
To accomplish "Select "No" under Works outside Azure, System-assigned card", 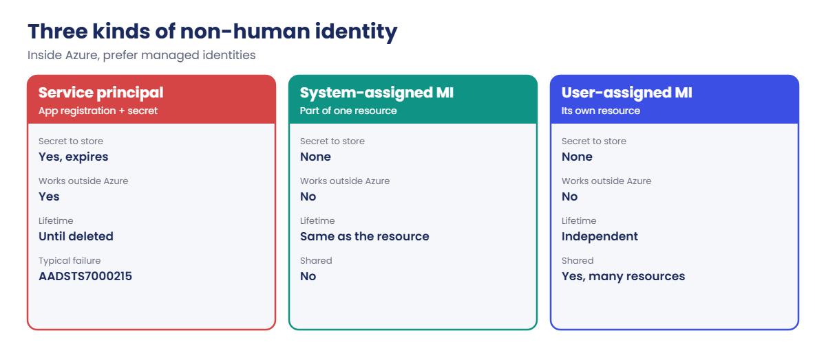I will [x=308, y=196].
